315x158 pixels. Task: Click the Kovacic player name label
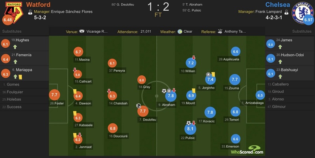point(206,121)
